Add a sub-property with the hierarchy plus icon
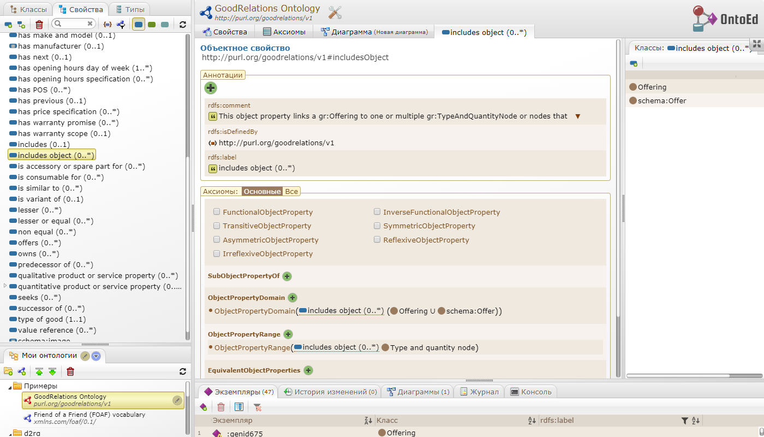The height and width of the screenshot is (437, 764). tap(21, 25)
